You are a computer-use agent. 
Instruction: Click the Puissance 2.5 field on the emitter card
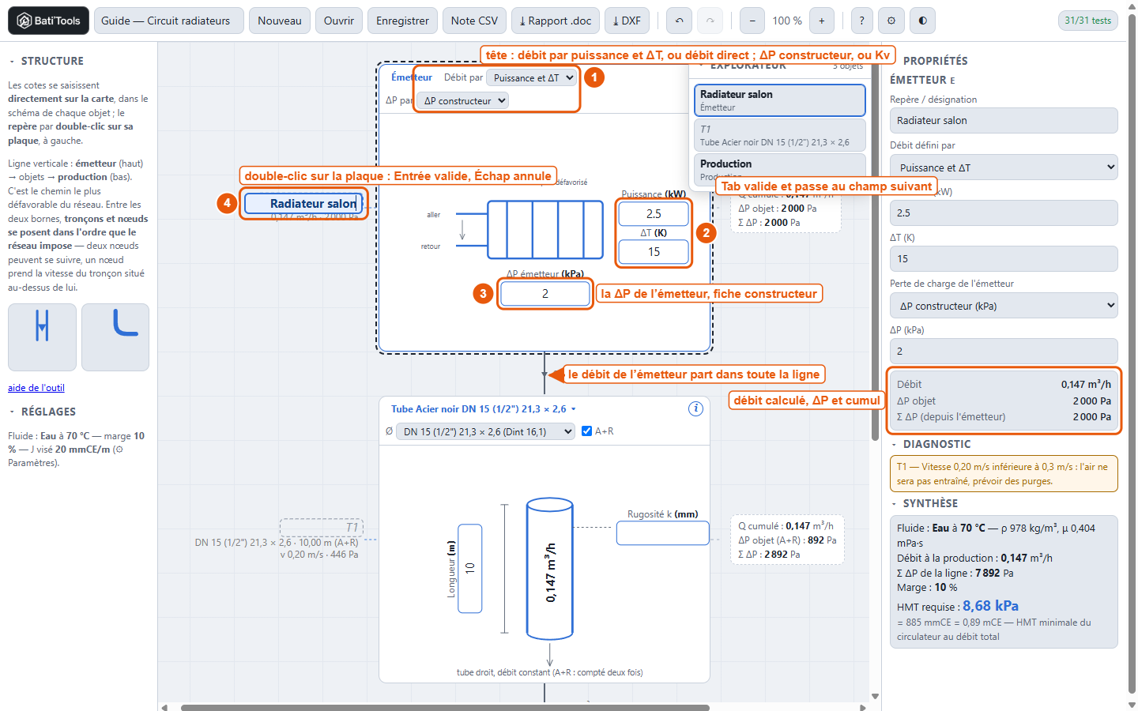tap(654, 214)
